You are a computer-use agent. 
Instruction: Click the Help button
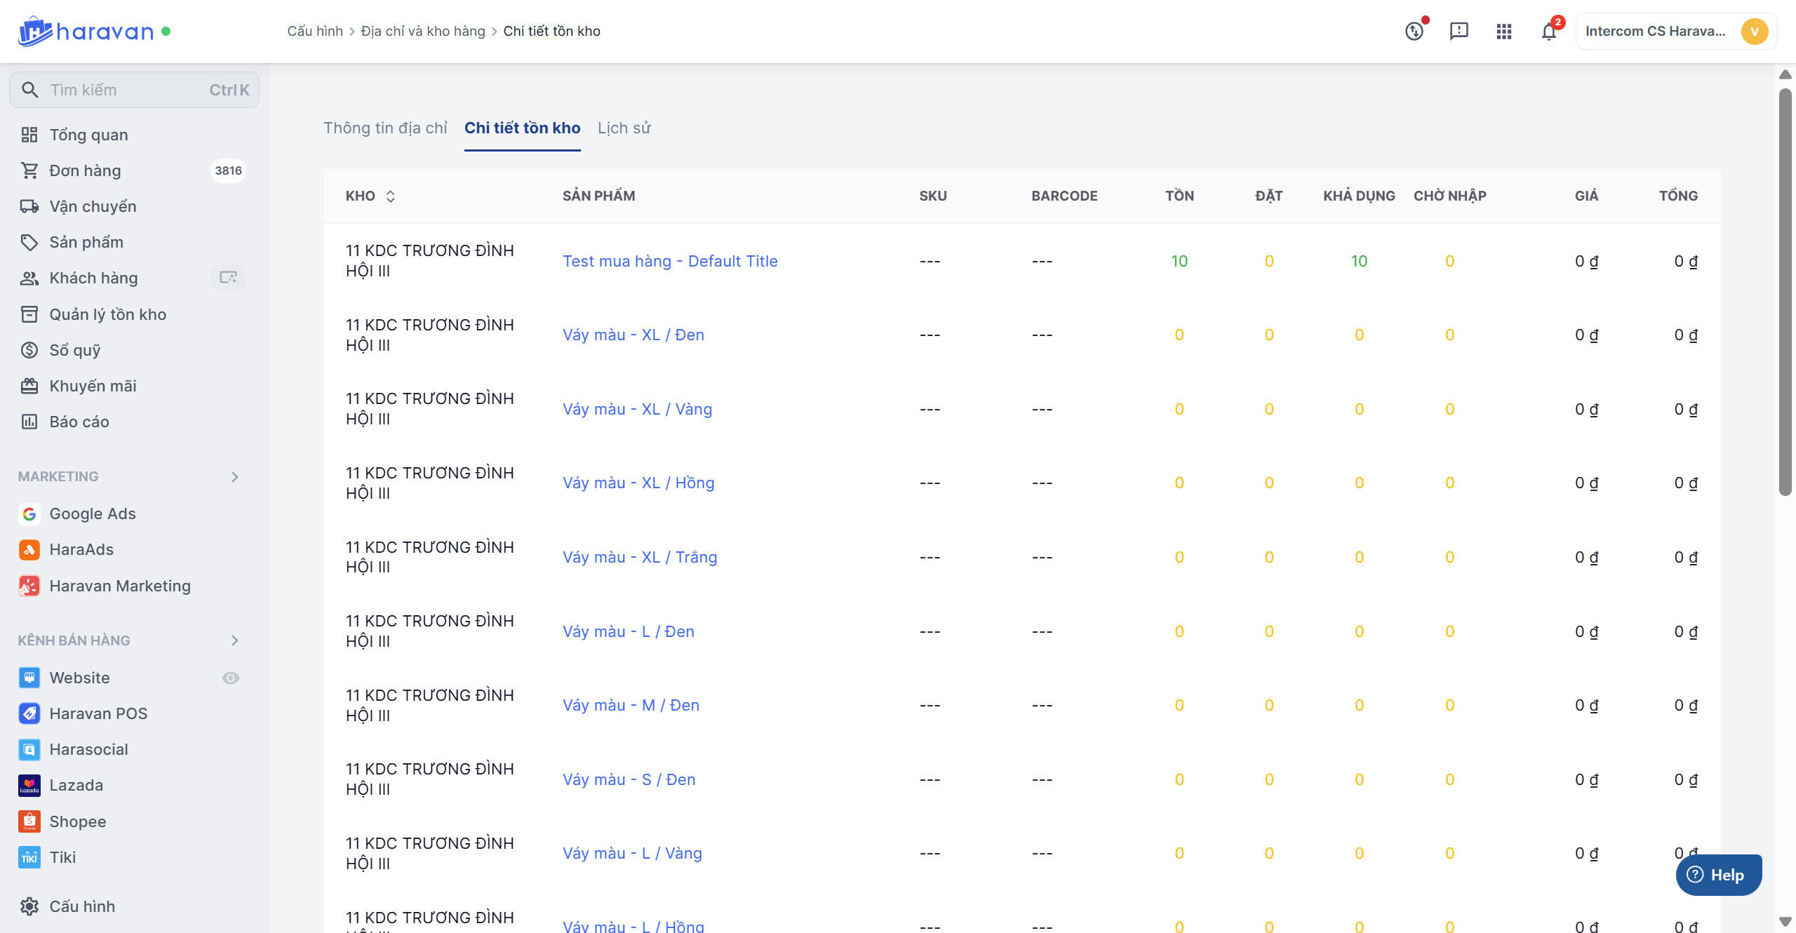click(1718, 875)
